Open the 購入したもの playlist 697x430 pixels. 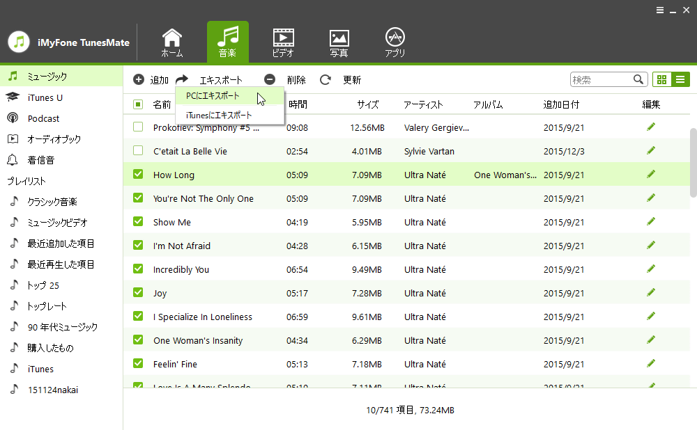tap(61, 348)
